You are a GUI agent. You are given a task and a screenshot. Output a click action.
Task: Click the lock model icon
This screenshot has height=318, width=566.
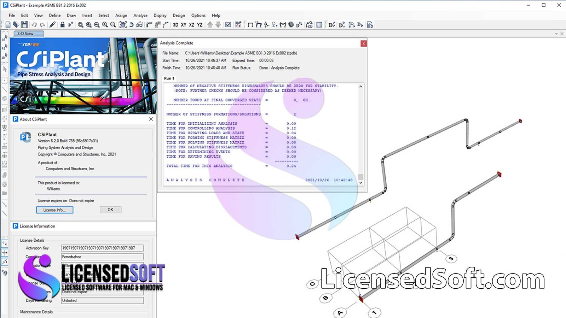click(x=62, y=25)
